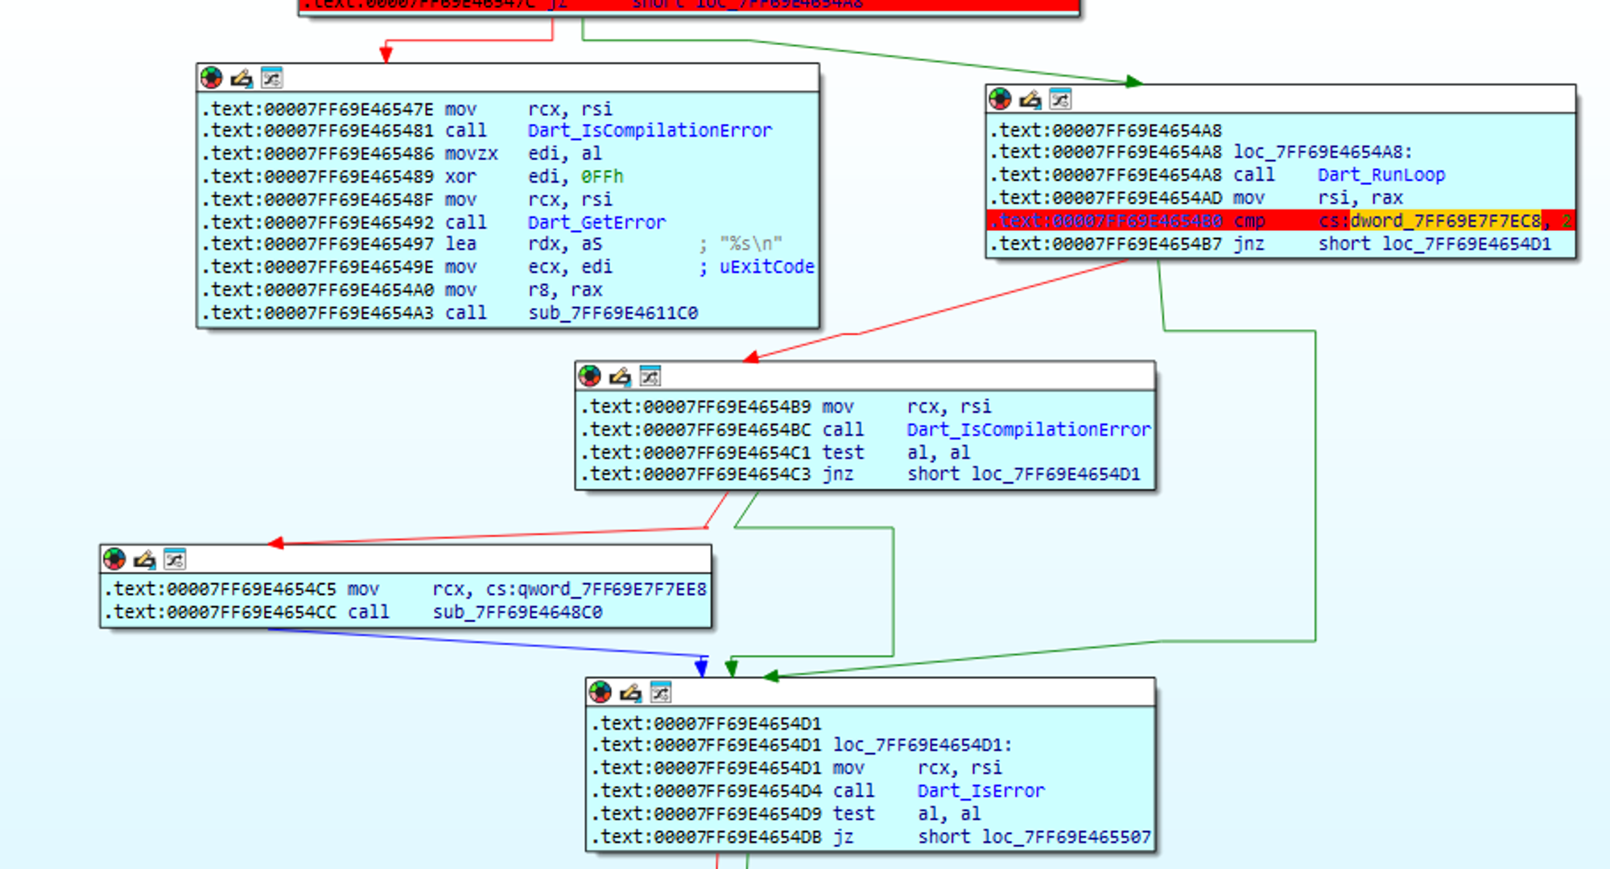The width and height of the screenshot is (1610, 869).
Task: Click color icon of block starting 46547E
Action: click(x=212, y=78)
